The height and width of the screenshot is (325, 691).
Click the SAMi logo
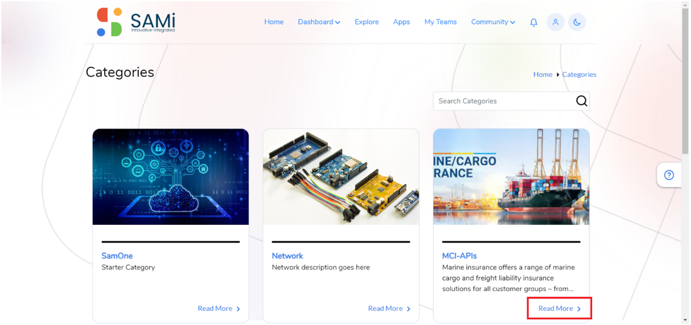tap(136, 22)
